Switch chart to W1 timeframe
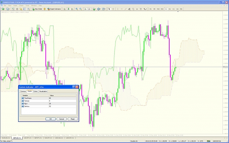This screenshot has height=143, width=229. click(177, 9)
